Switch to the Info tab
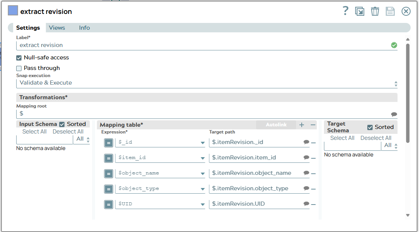Image resolution: width=419 pixels, height=232 pixels. (x=84, y=28)
